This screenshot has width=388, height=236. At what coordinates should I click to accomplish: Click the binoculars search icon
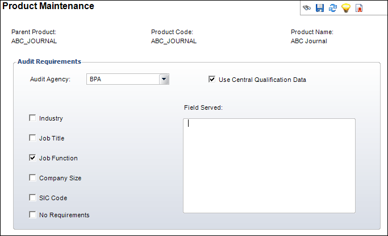(x=307, y=8)
